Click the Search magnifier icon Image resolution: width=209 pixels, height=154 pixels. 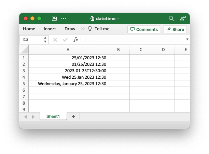[171, 18]
